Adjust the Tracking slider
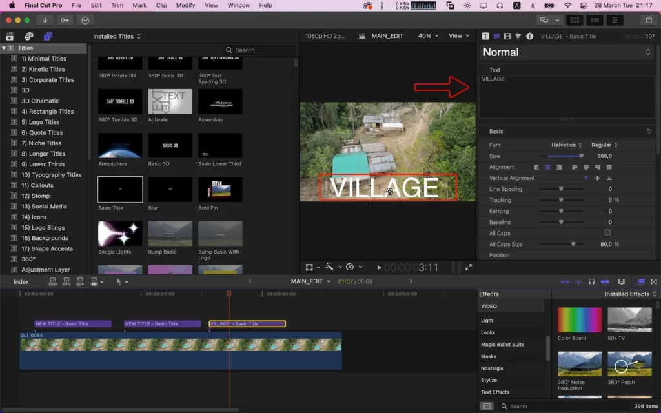 [x=562, y=200]
